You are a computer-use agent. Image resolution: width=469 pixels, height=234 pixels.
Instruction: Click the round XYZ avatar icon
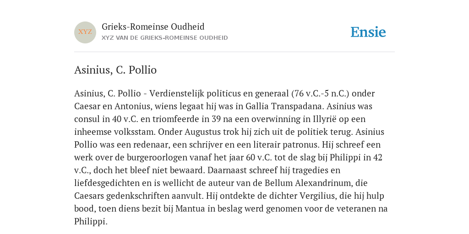85,32
